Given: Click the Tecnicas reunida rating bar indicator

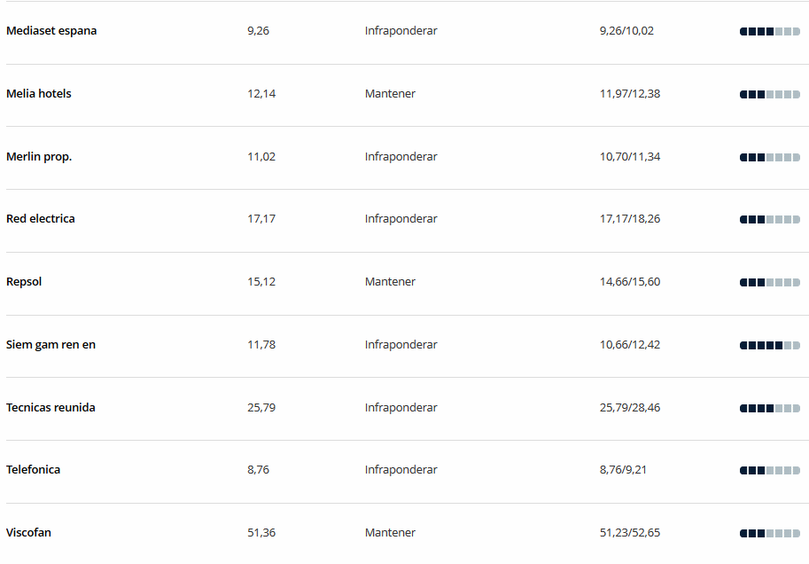Looking at the screenshot, I should pos(770,409).
